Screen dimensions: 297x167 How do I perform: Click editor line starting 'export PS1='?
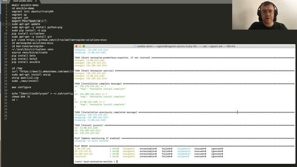(x=29, y=21)
